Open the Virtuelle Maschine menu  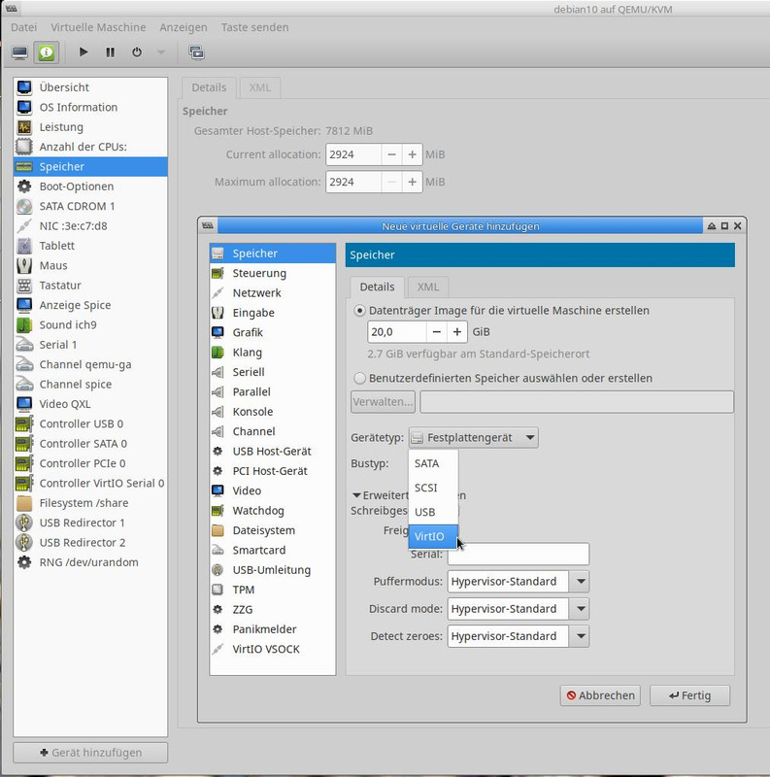pyautogui.click(x=98, y=27)
